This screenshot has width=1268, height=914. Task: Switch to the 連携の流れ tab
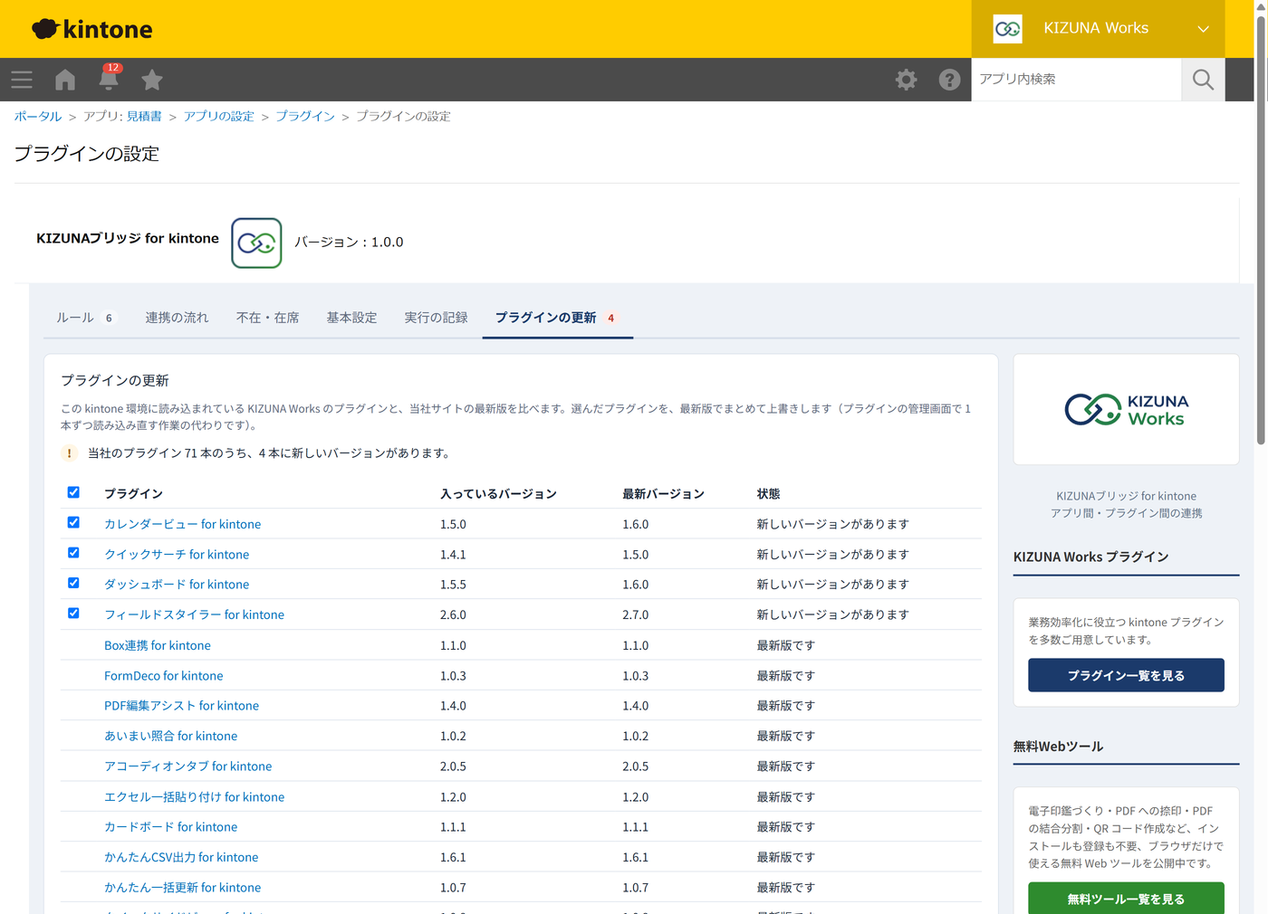click(x=177, y=318)
